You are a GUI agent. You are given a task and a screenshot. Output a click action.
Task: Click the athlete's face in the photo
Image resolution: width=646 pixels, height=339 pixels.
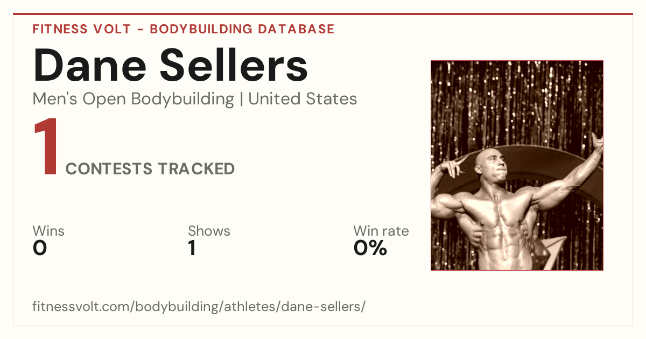point(491,164)
